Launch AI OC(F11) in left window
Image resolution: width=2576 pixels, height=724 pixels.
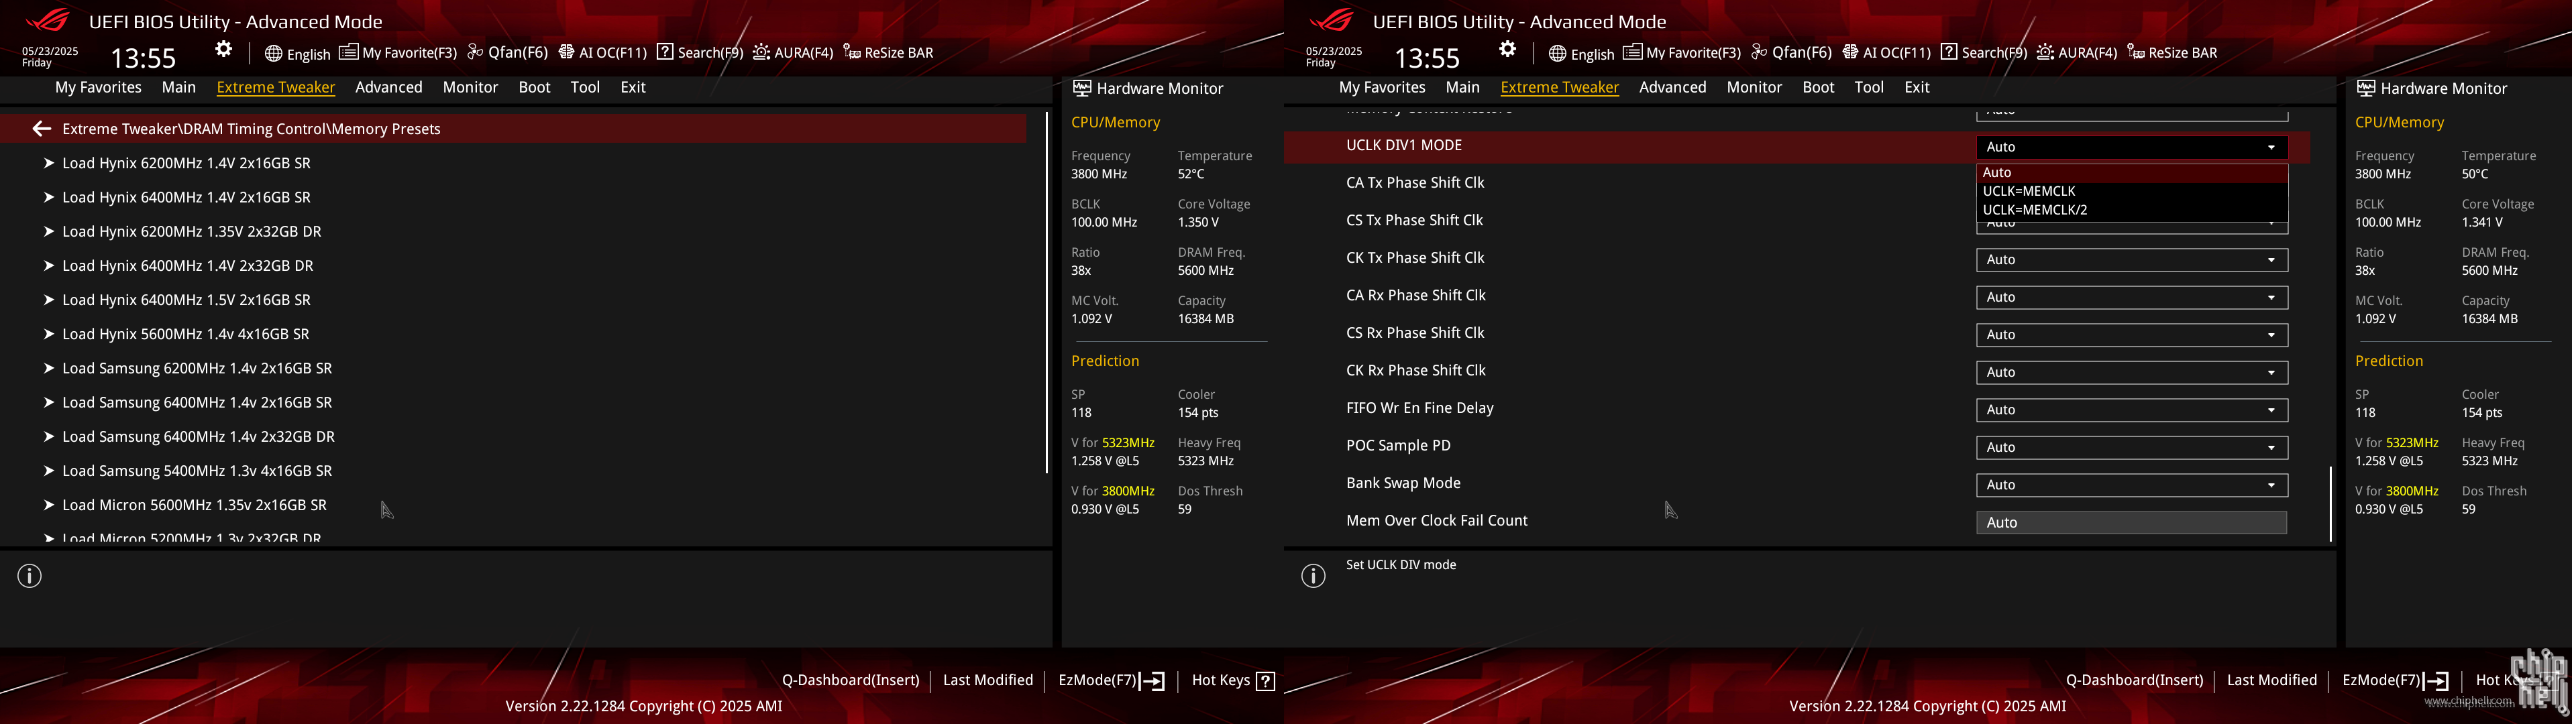pos(602,53)
